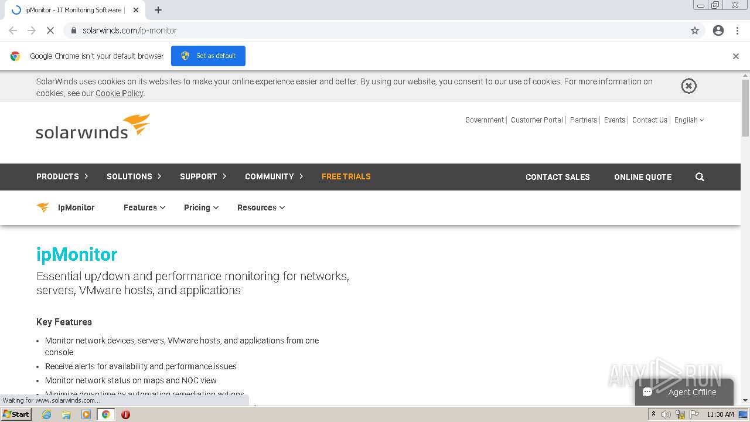Click the Agent Offline chat widget
This screenshot has width=750, height=422.
coord(684,392)
